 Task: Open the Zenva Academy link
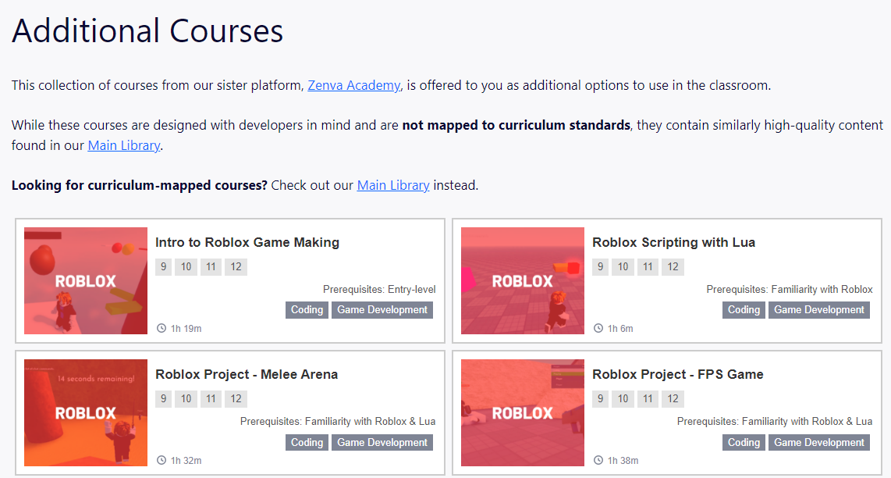click(354, 85)
